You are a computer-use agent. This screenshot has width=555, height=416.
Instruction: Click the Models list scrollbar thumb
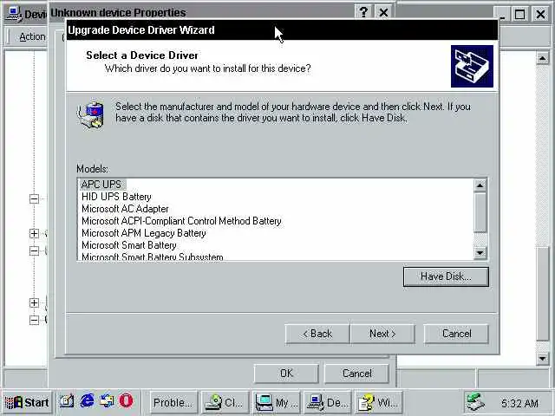point(480,211)
